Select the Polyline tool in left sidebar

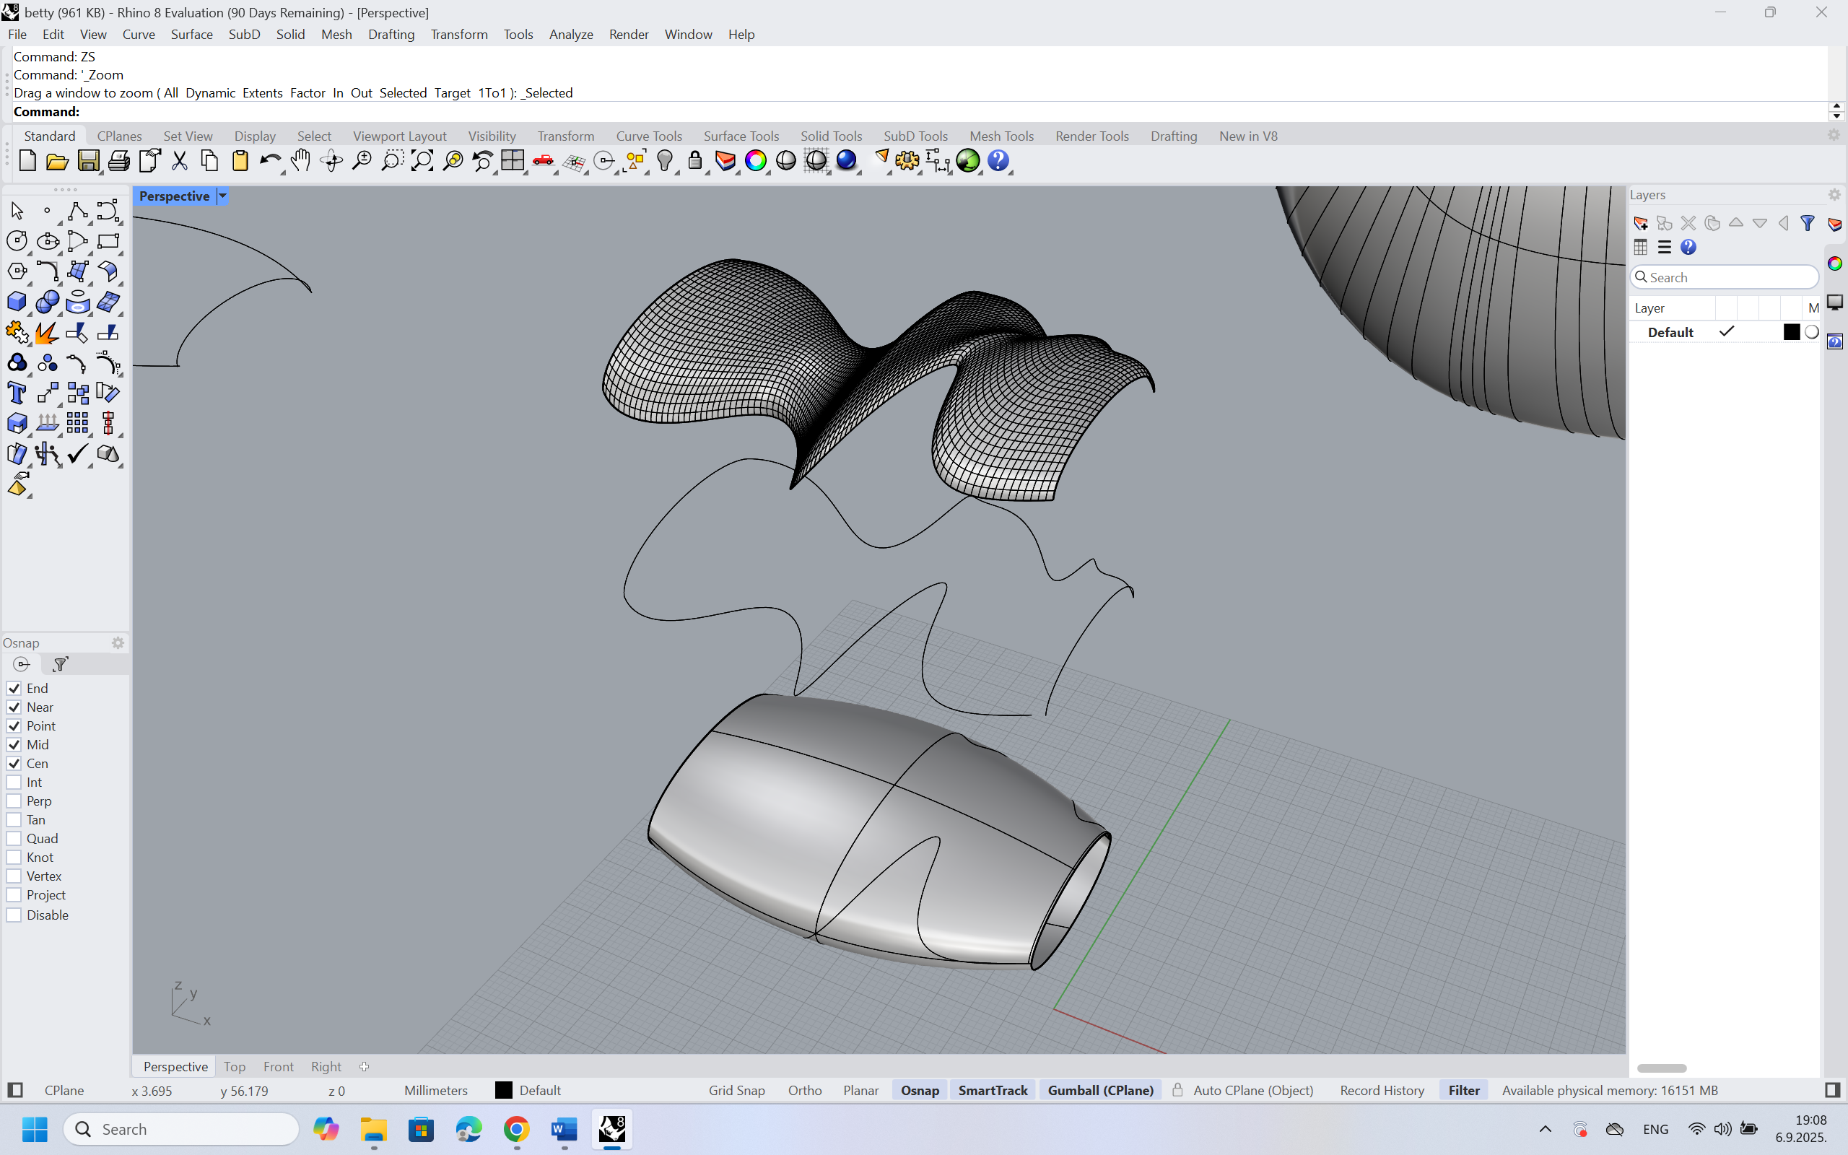point(77,211)
